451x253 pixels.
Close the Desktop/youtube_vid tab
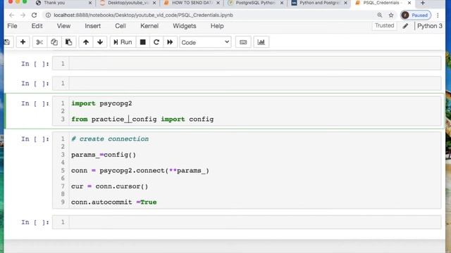pyautogui.click(x=154, y=3)
